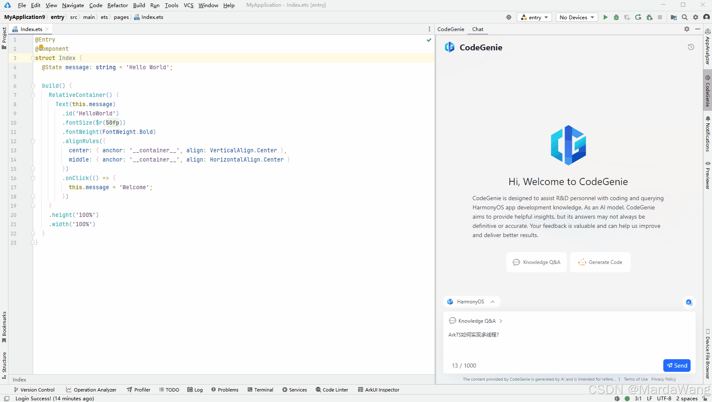Open editor tab options three-dot menu
This screenshot has height=402, width=712.
click(429, 29)
